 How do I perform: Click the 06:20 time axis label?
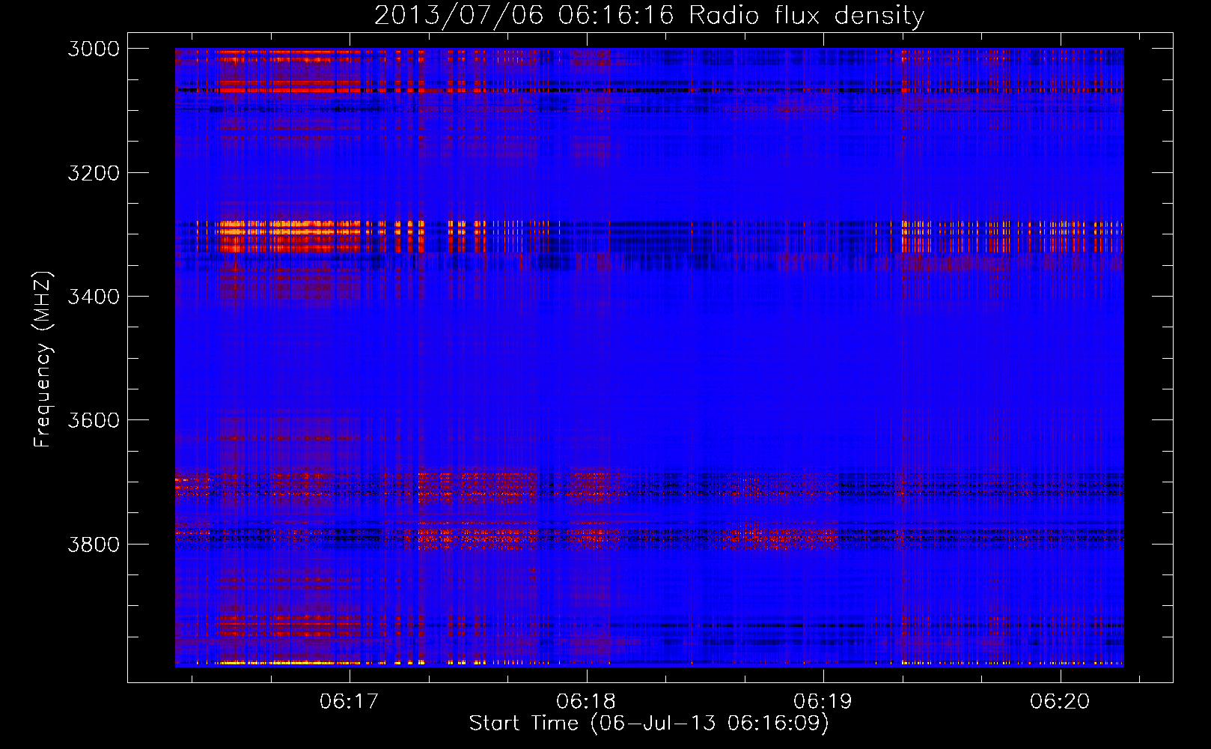pyautogui.click(x=1060, y=702)
